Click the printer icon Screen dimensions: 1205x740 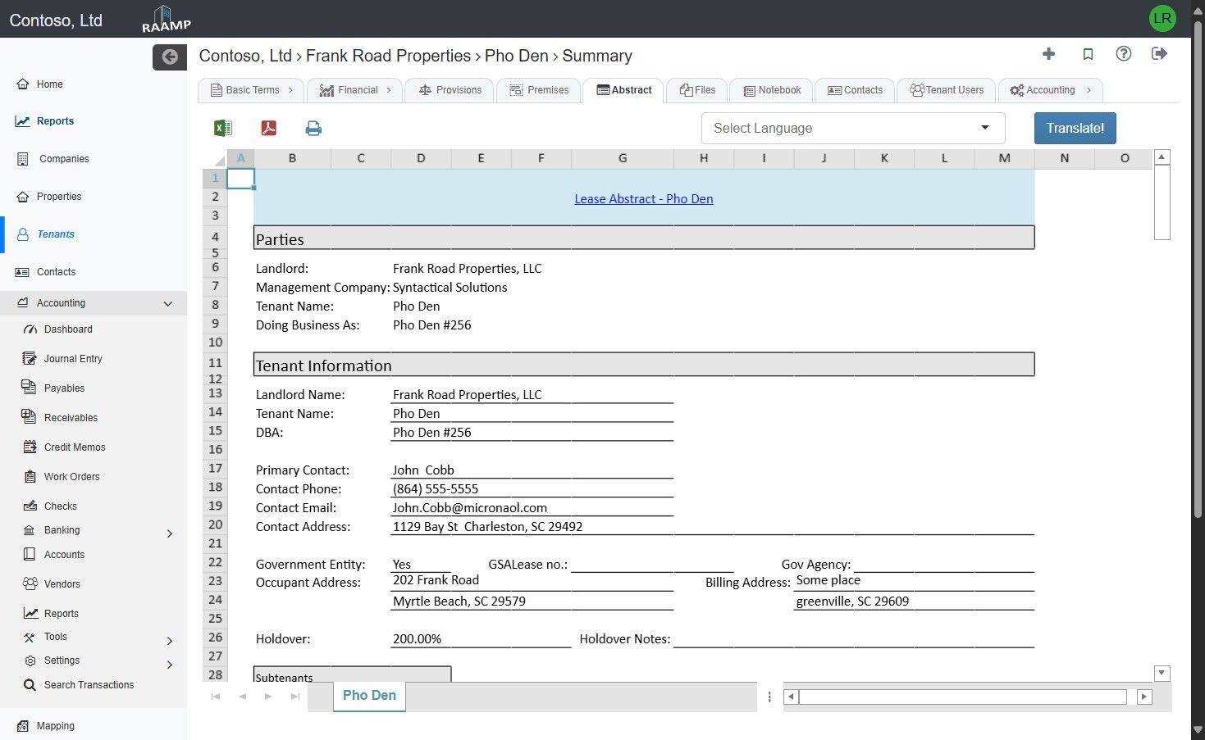tap(313, 129)
